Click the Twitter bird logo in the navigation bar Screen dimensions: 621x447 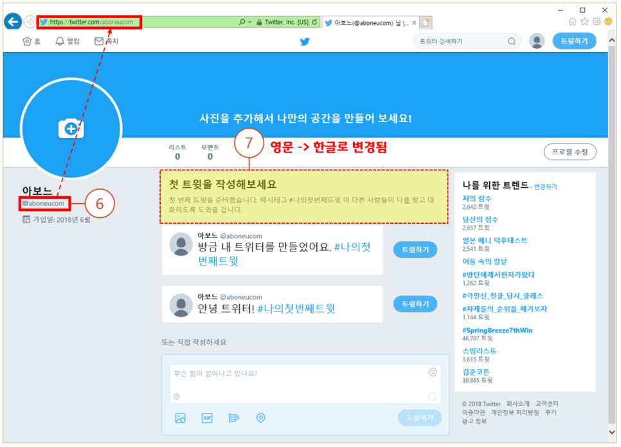305,42
